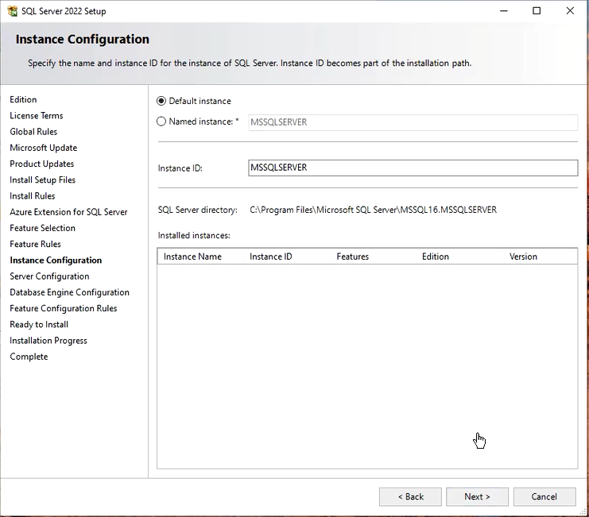
Task: Select the Instance Configuration step
Action: click(56, 260)
